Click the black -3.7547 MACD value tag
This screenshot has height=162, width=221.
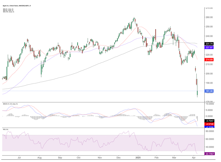(x=209, y=120)
